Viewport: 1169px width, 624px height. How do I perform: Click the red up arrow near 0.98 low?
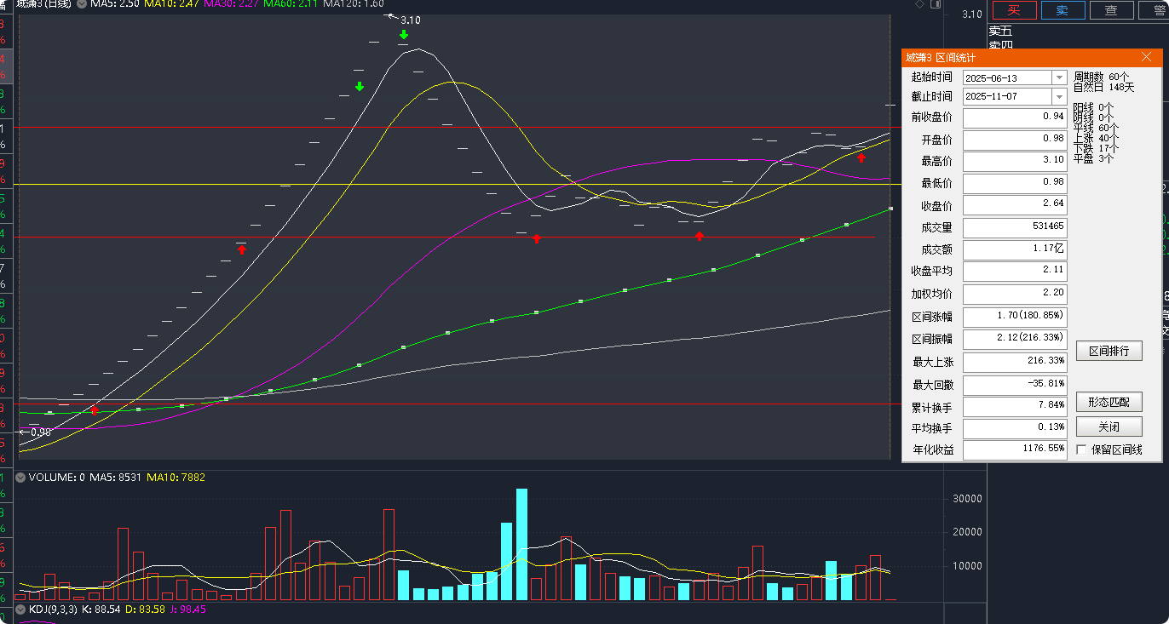(x=95, y=410)
